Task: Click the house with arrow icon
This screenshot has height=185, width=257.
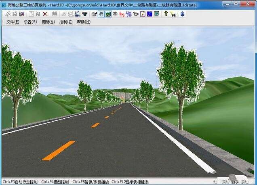Action: point(94,14)
